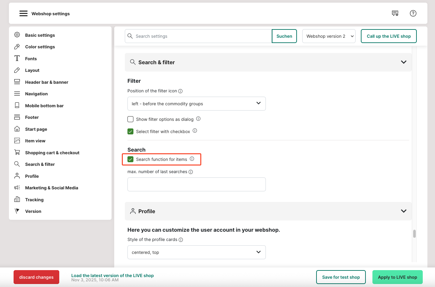Click the settings panel vertical scrollbar thumb

point(414,234)
